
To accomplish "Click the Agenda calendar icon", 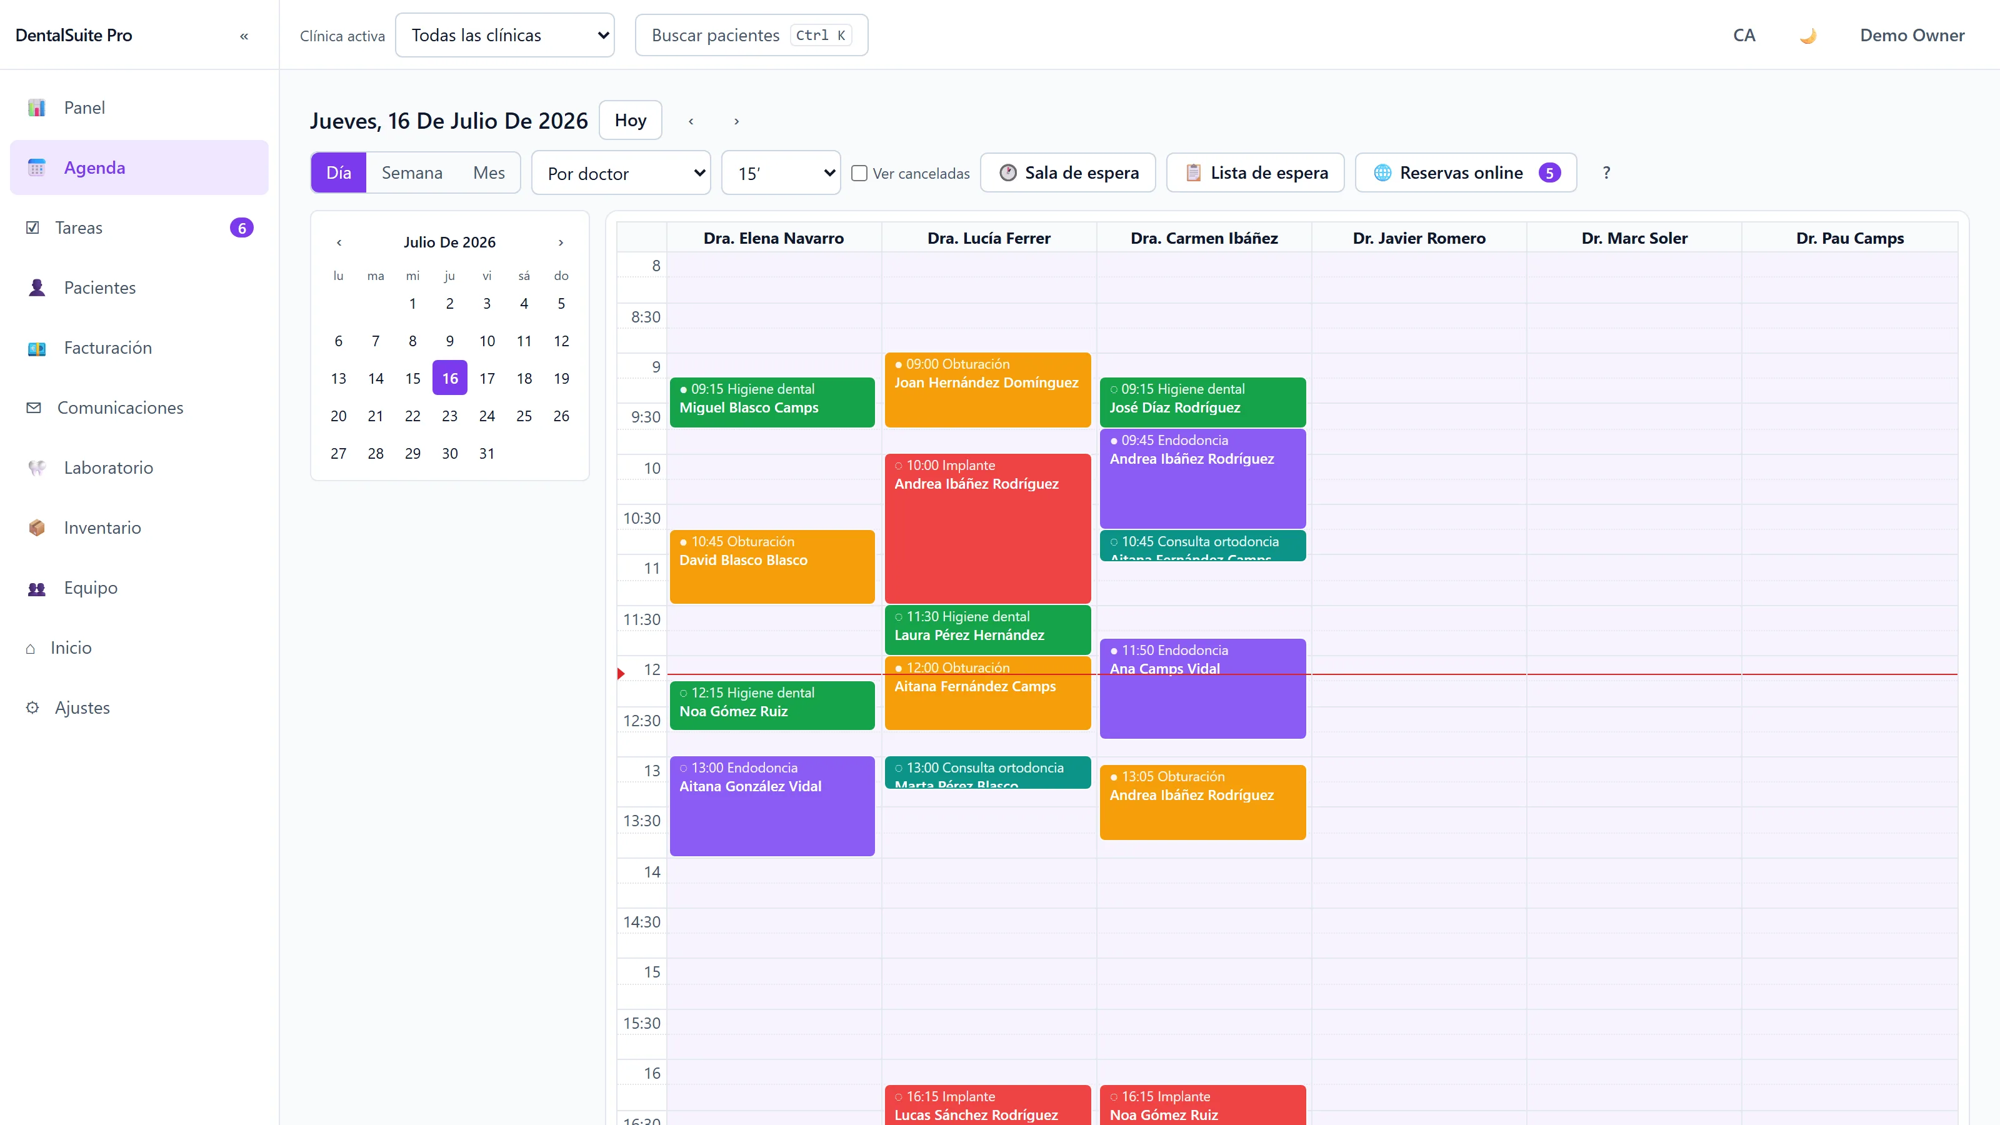I will pyautogui.click(x=36, y=167).
